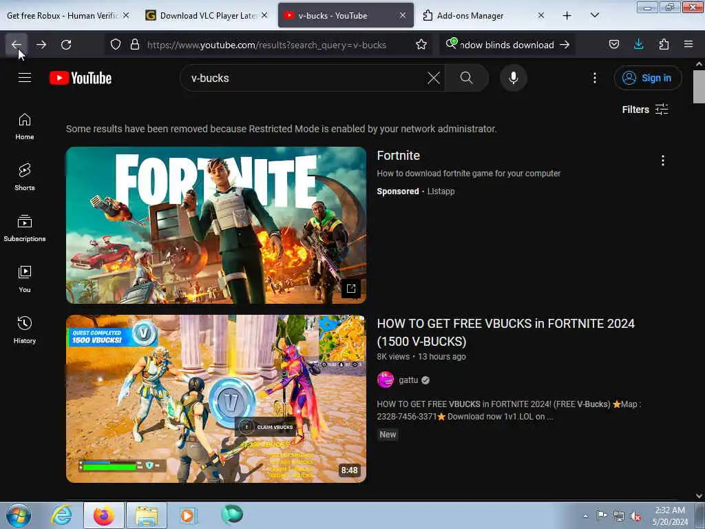Visit the Listapp advertiser link
This screenshot has height=529, width=705.
[441, 191]
